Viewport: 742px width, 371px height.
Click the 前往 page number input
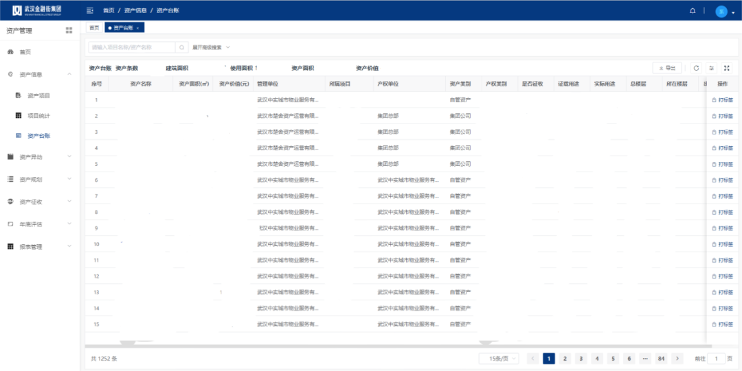pyautogui.click(x=717, y=359)
